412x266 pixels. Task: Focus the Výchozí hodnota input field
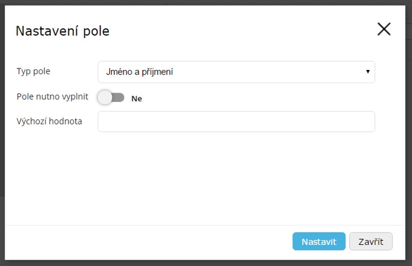(x=236, y=121)
